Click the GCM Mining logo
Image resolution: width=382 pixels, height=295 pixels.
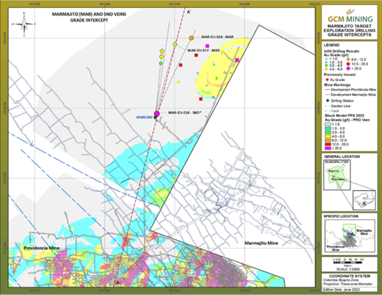coord(350,16)
